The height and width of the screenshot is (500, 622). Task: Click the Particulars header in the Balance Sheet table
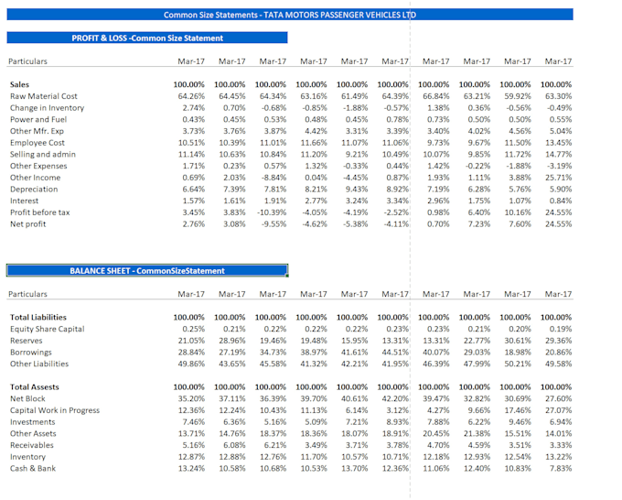pos(27,294)
